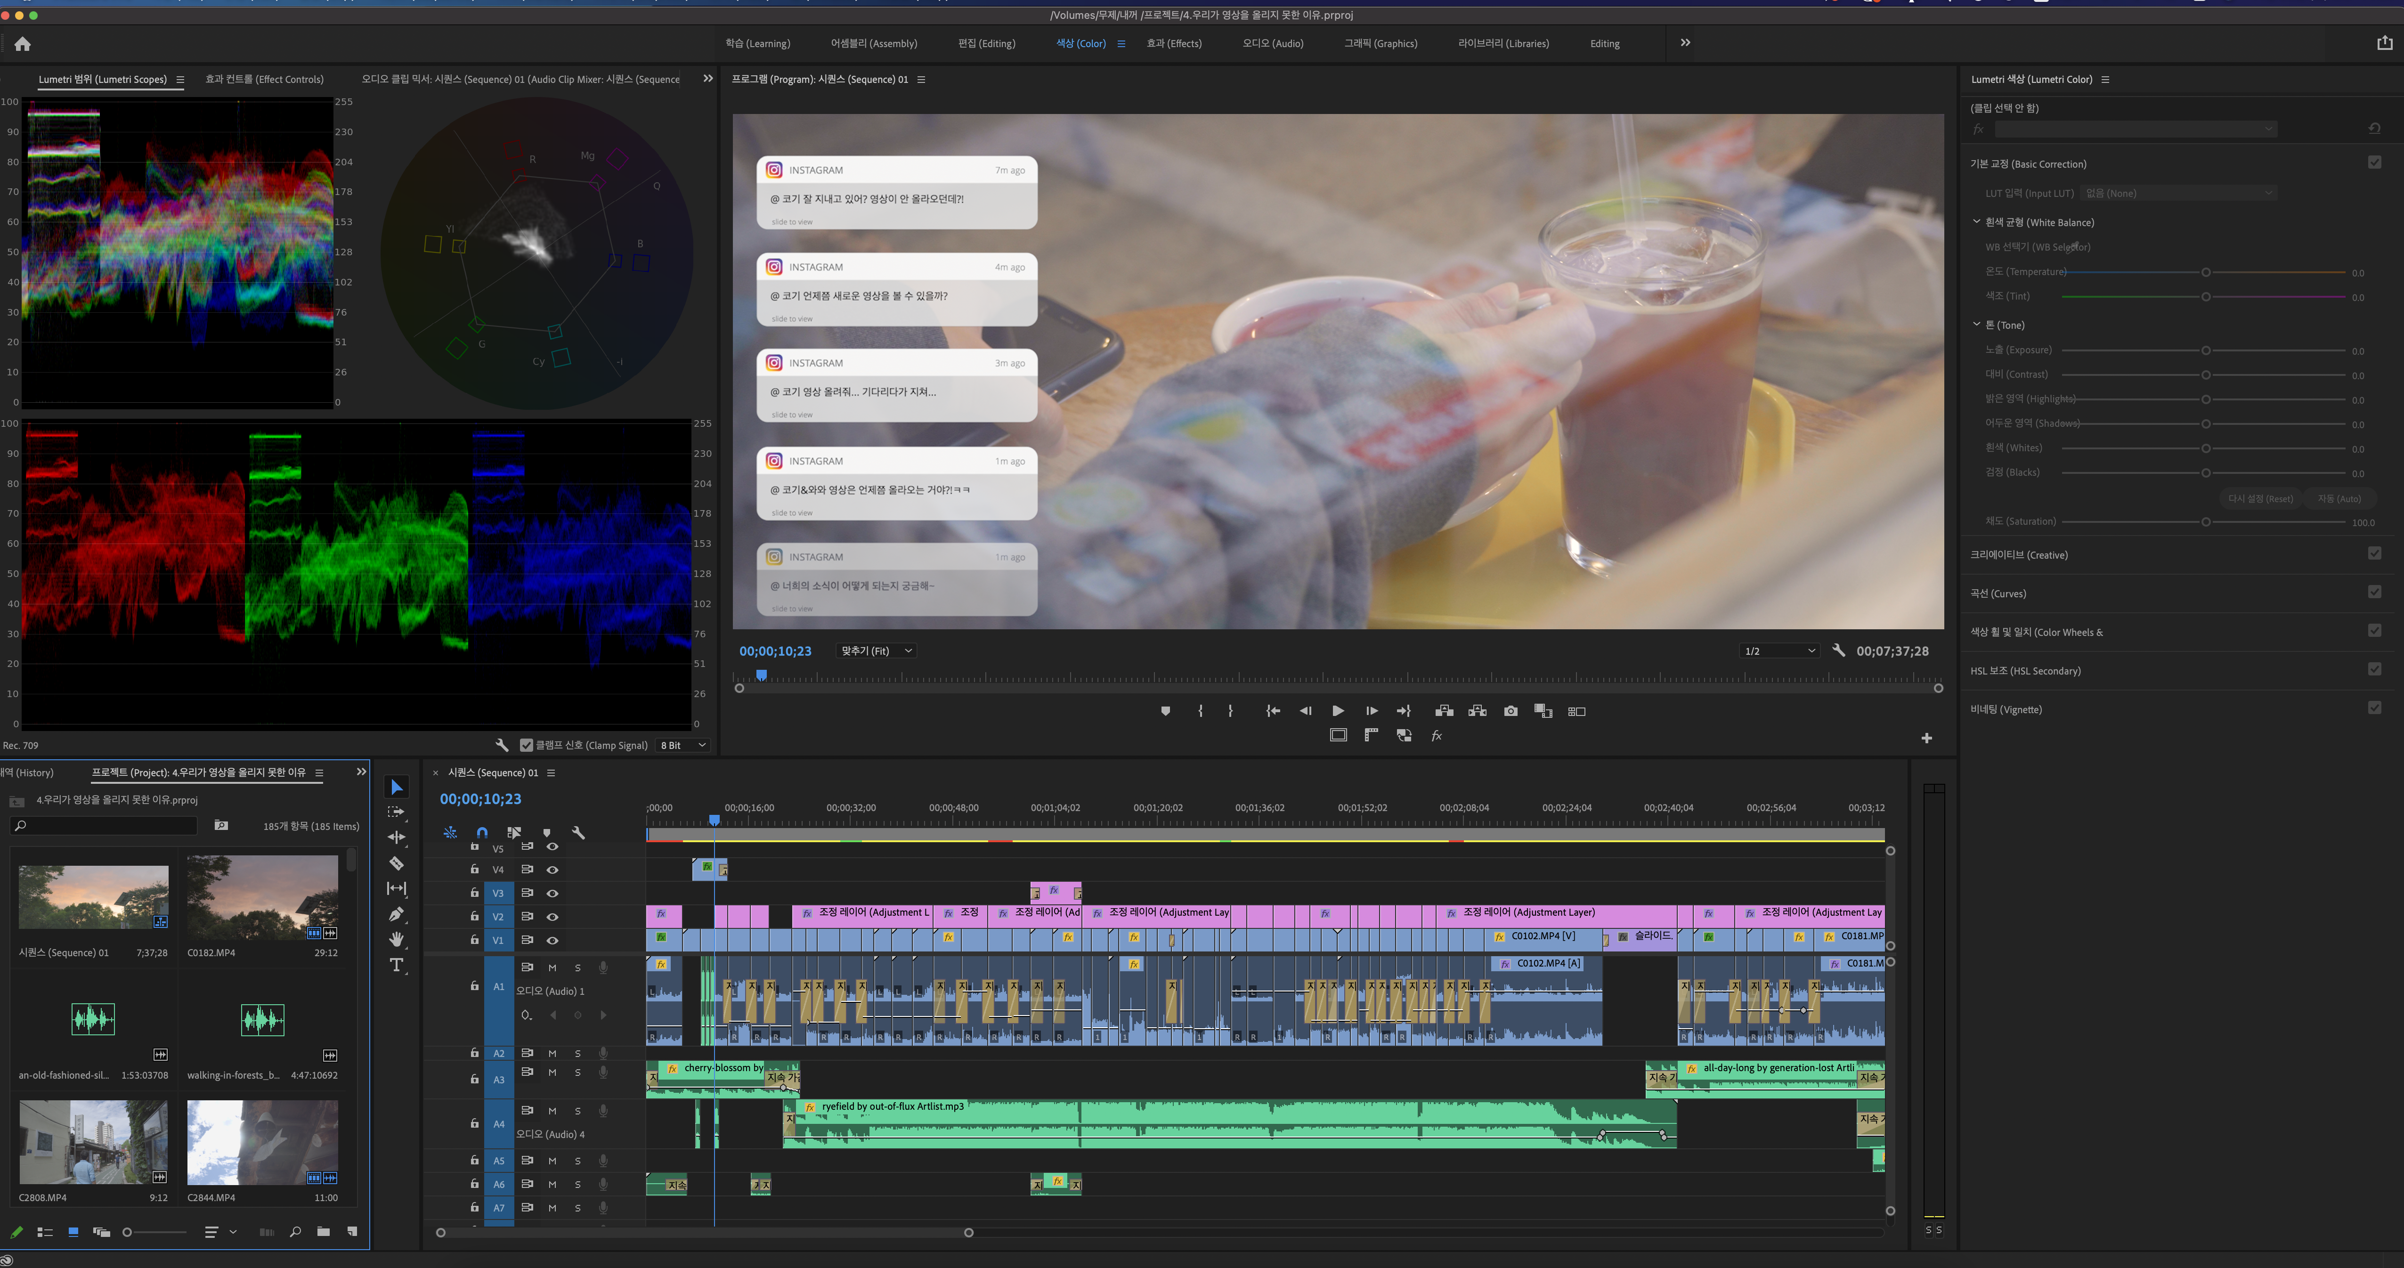Open the Program monitor button editor plus
The height and width of the screenshot is (1268, 2404).
click(1927, 738)
